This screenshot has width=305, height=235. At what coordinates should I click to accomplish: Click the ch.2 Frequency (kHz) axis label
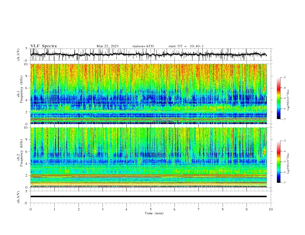click(x=20, y=152)
